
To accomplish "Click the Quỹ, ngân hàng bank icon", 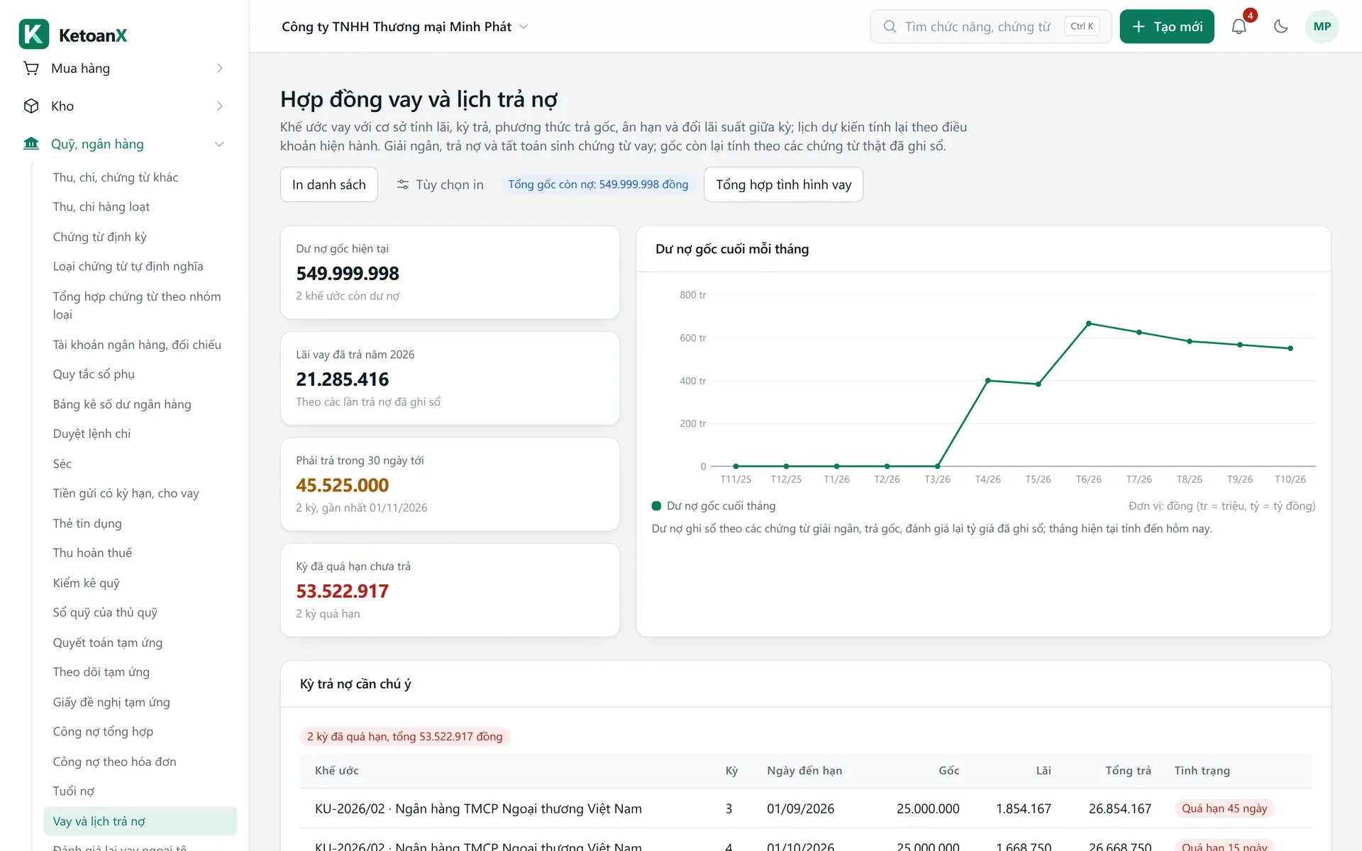I will (31, 144).
